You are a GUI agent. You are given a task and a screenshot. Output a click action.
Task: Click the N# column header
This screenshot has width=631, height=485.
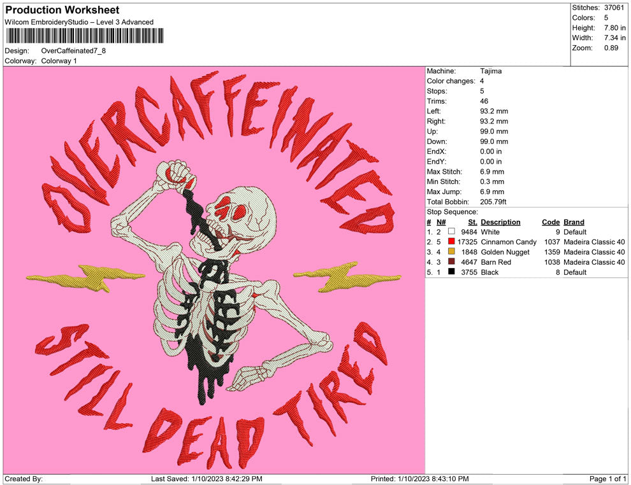point(441,222)
